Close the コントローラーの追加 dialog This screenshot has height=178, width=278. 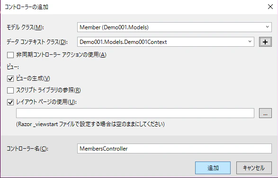[x=270, y=7]
